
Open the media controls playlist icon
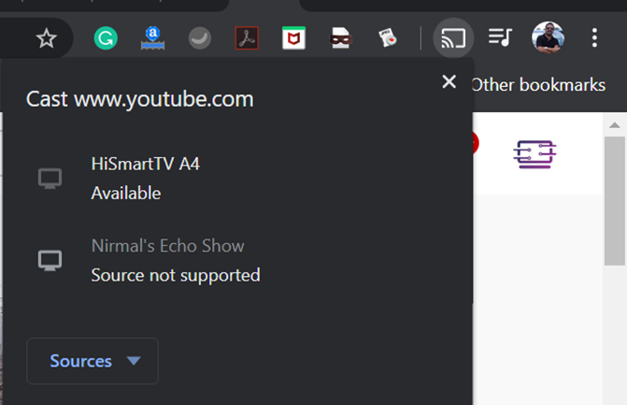tap(501, 38)
